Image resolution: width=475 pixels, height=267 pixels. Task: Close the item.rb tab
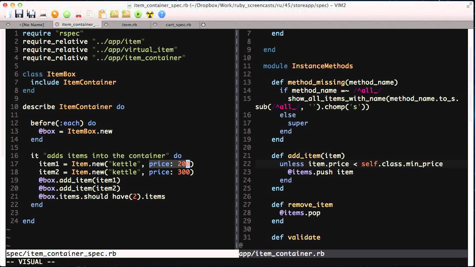click(106, 25)
